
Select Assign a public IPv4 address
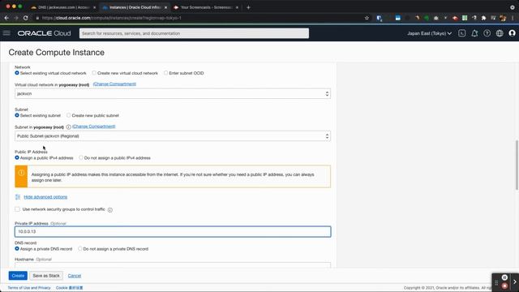17,157
